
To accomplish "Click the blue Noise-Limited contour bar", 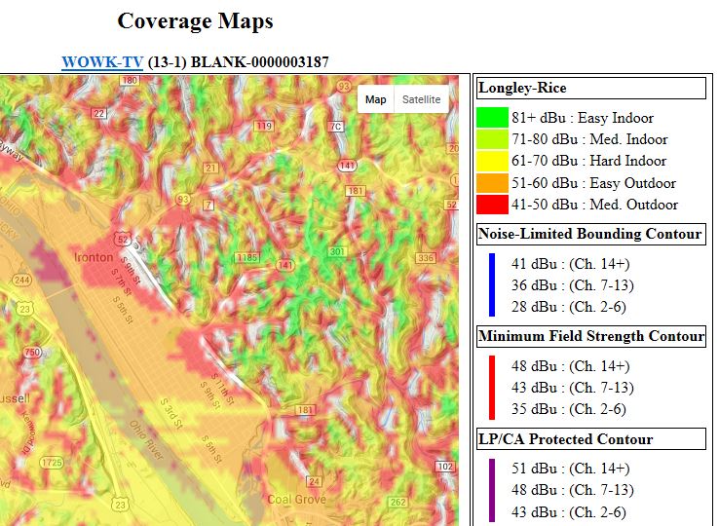I will (x=492, y=284).
